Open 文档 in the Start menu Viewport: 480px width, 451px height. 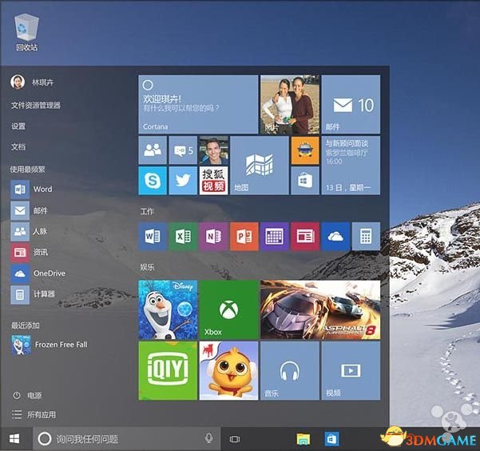(18, 147)
